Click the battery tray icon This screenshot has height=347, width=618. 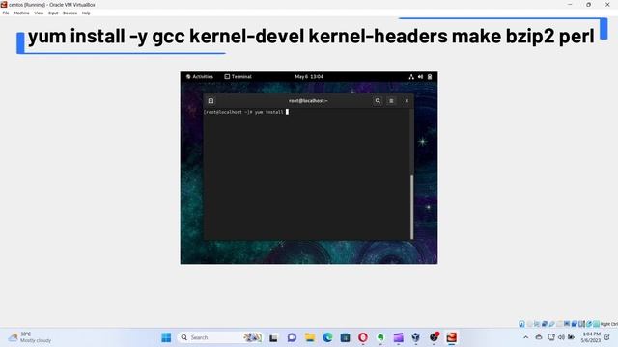point(571,337)
